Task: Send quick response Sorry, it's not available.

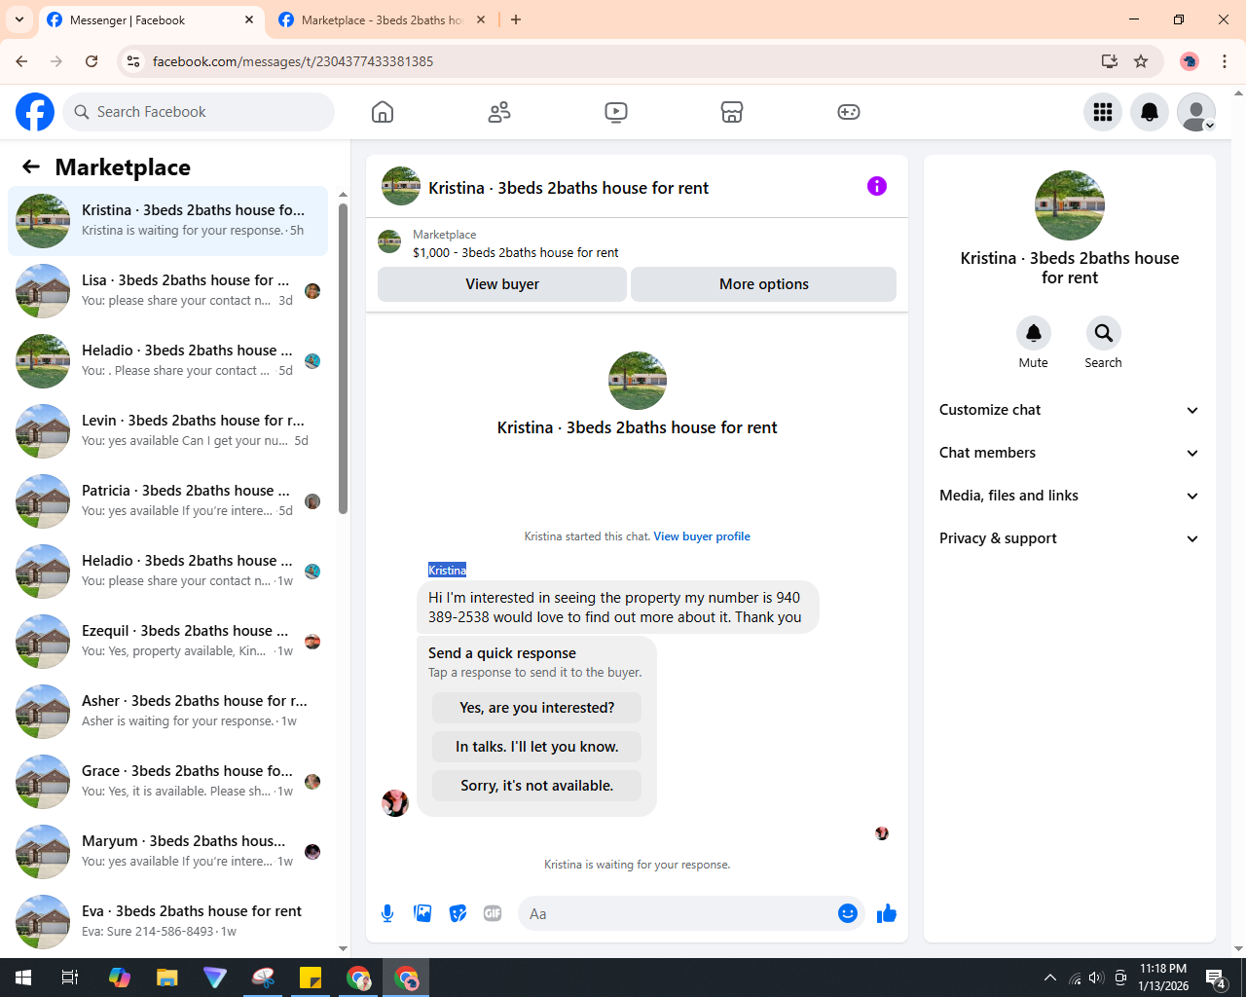Action: [x=537, y=786]
